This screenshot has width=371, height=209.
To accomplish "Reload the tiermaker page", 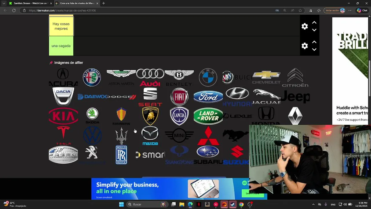I will click(14, 10).
